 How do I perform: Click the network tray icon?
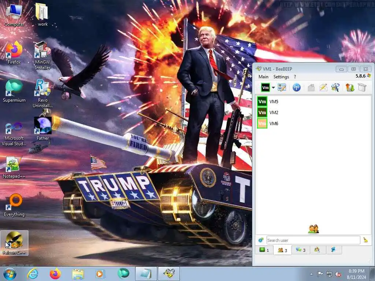point(329,274)
